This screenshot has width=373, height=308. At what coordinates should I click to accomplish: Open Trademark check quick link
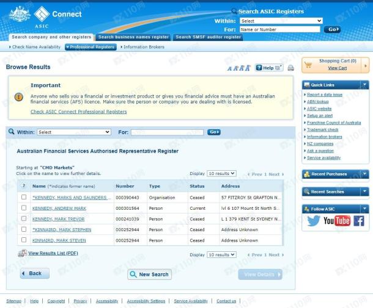pyautogui.click(x=323, y=129)
